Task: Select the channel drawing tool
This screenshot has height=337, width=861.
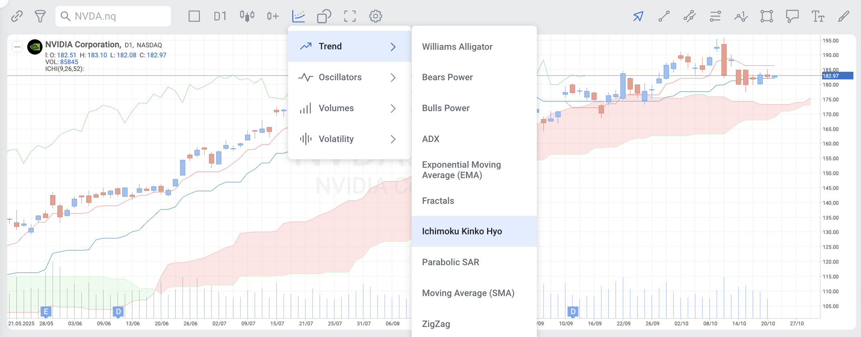Action: pos(690,16)
